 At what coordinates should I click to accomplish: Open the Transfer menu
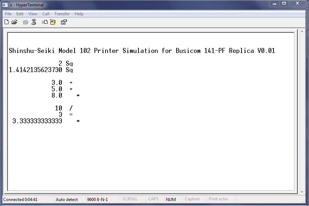point(62,14)
